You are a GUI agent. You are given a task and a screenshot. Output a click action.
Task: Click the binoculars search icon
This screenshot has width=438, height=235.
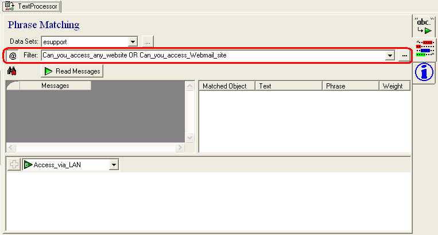[11, 71]
